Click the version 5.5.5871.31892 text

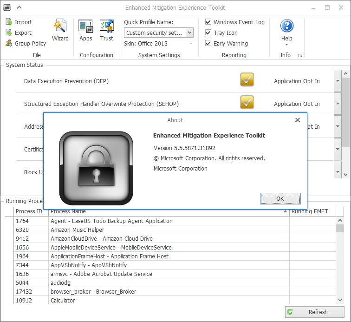[x=184, y=148]
